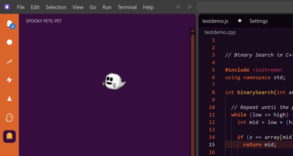This screenshot has width=293, height=156.
Task: Select the active yellow ghost Spooky Pets icon
Action: tap(9, 136)
